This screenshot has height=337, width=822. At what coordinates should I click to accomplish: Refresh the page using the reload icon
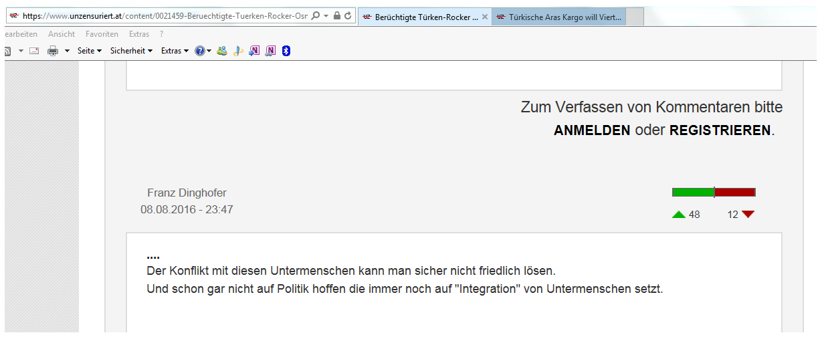(x=348, y=15)
